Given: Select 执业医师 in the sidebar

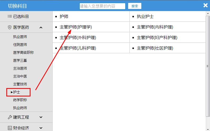Looking at the screenshot, I should point(20,37).
